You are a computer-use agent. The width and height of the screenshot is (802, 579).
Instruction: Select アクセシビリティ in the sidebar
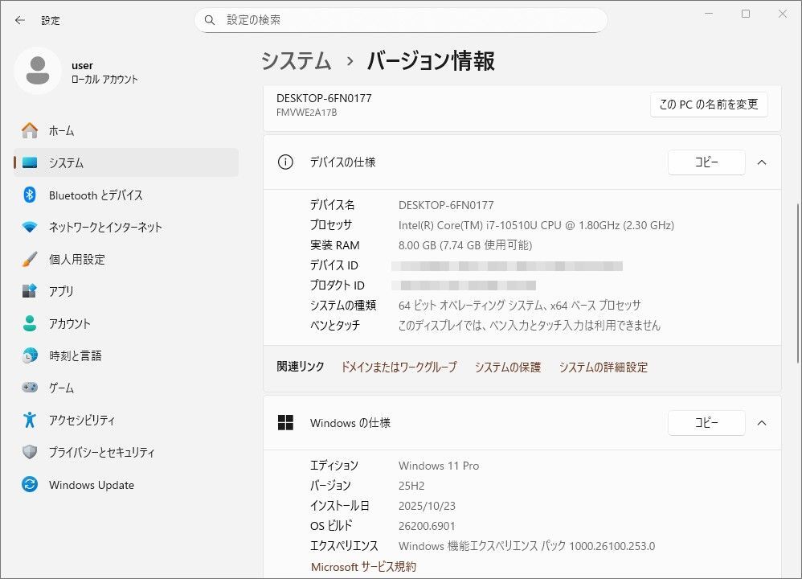81,420
